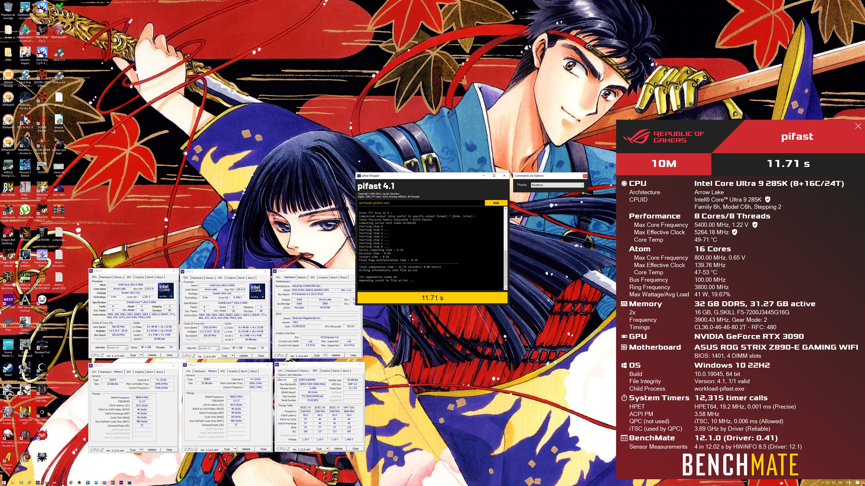The image size is (865, 486).
Task: Select the rufus-3.13 desktop icon
Action: [x=59, y=54]
